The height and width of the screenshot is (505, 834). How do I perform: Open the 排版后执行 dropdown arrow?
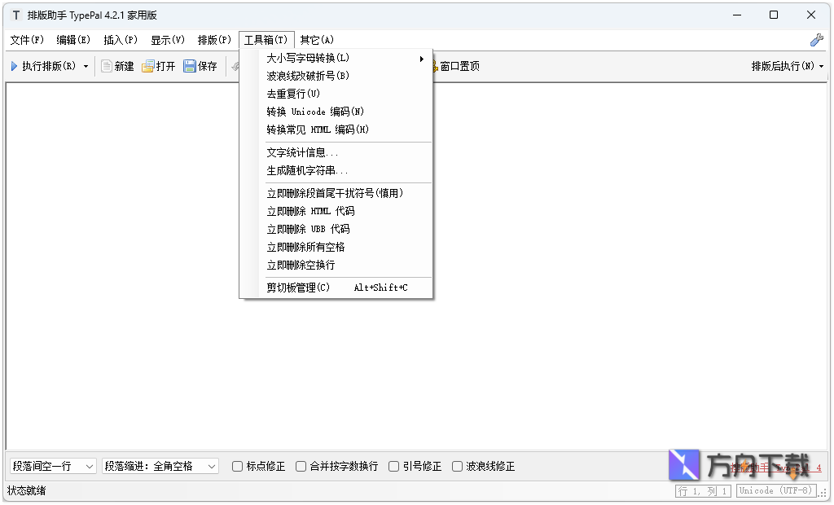(819, 66)
